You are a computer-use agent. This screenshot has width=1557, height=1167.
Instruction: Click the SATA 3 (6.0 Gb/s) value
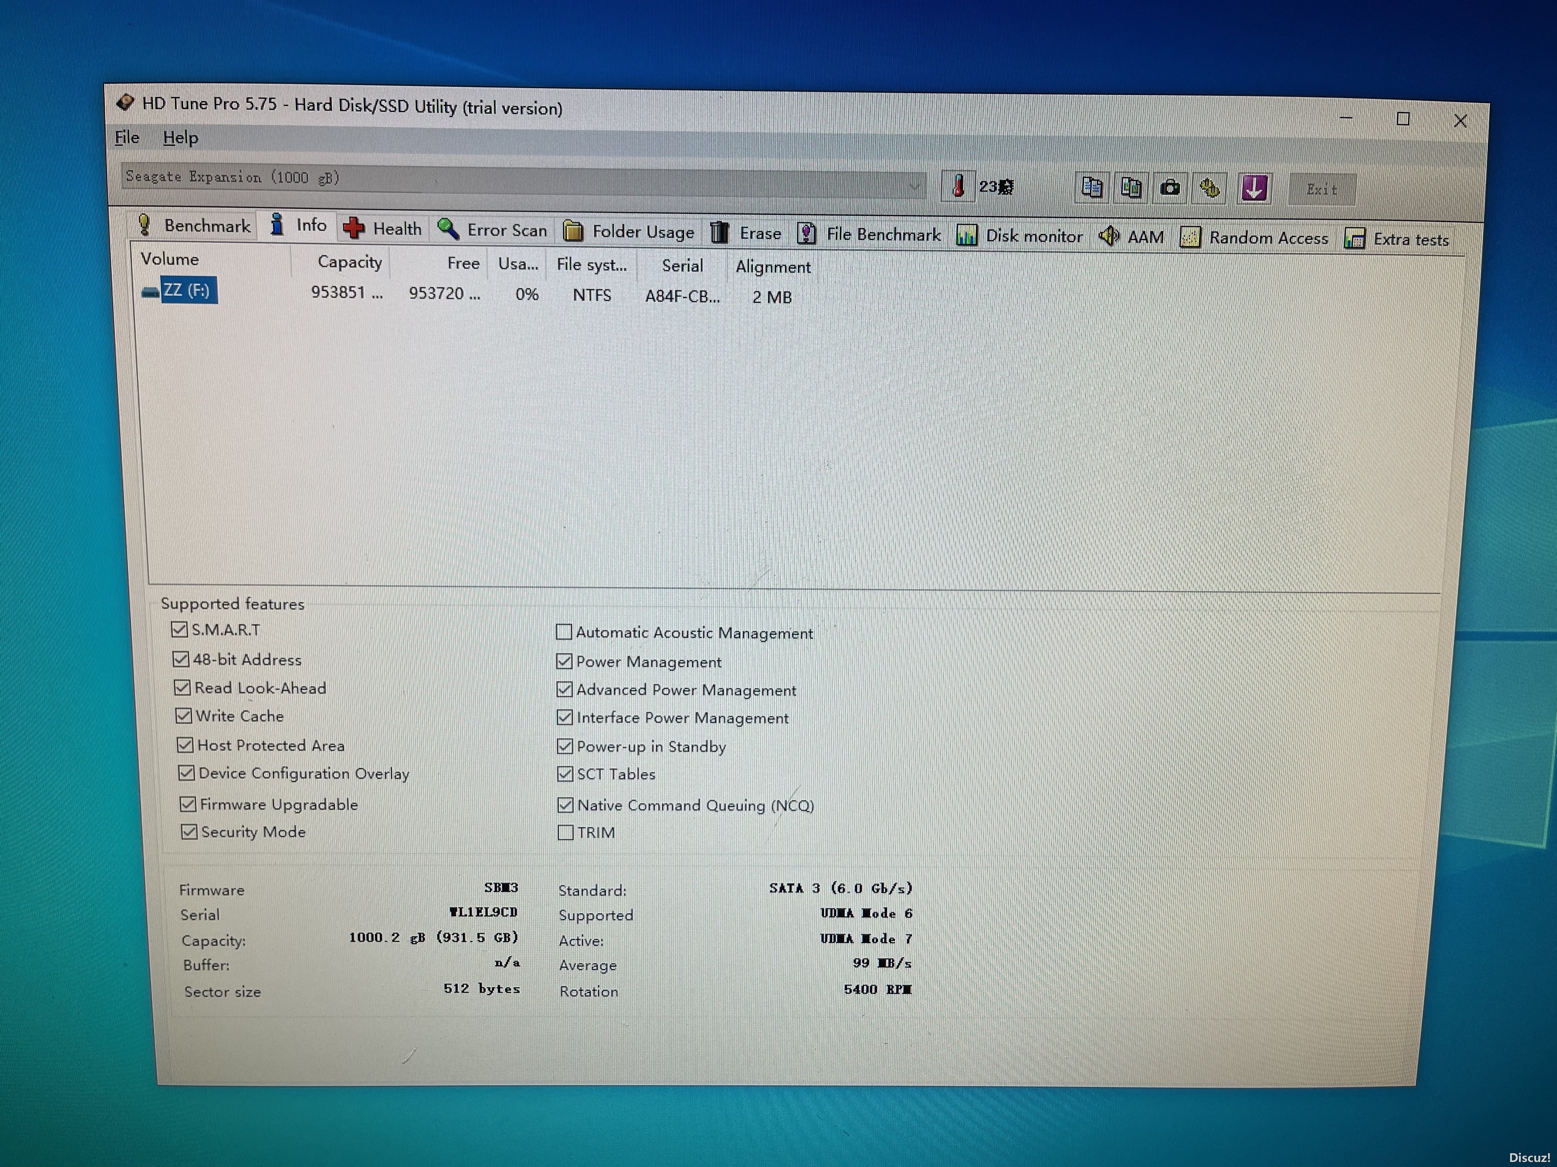(x=841, y=888)
